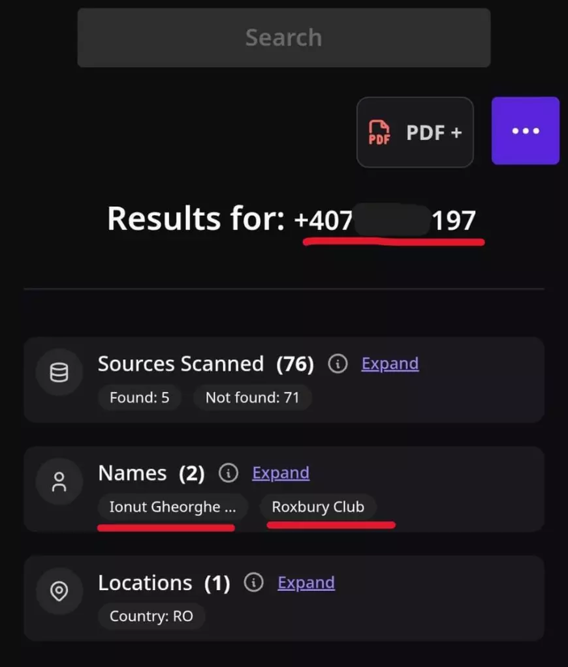Click the info icon next to Locations
This screenshot has width=568, height=667.
[x=253, y=582]
